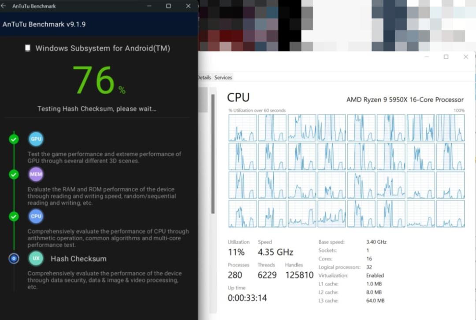This screenshot has width=476, height=320.
Task: Maximize the AnTuTu Benchmark window
Action: [x=168, y=6]
